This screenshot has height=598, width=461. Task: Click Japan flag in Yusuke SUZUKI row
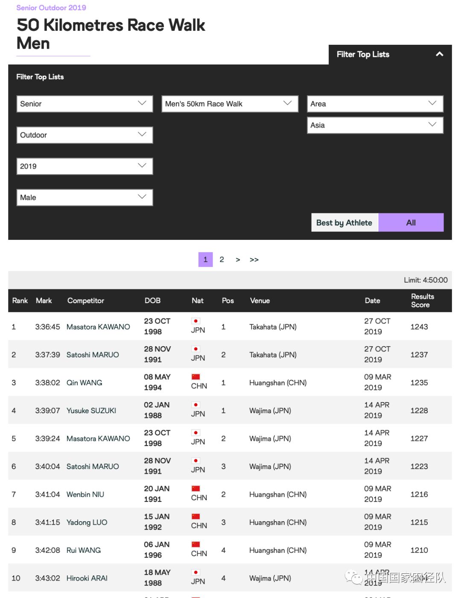coord(196,405)
